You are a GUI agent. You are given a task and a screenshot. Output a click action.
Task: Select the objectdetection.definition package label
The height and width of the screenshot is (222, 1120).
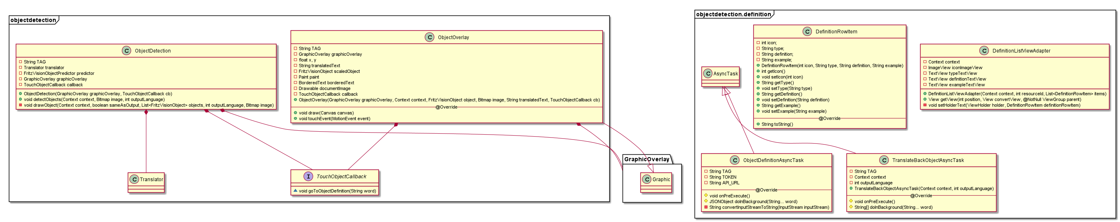tap(734, 14)
